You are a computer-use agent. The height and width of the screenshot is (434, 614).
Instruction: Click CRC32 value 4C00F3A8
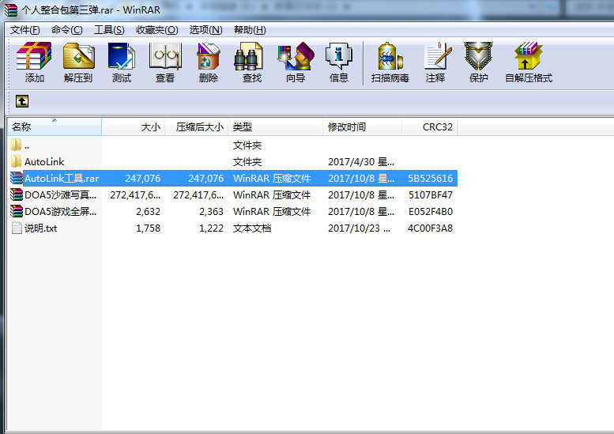tap(430, 228)
